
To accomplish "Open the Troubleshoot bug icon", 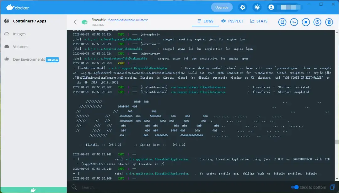I will pos(257,7).
